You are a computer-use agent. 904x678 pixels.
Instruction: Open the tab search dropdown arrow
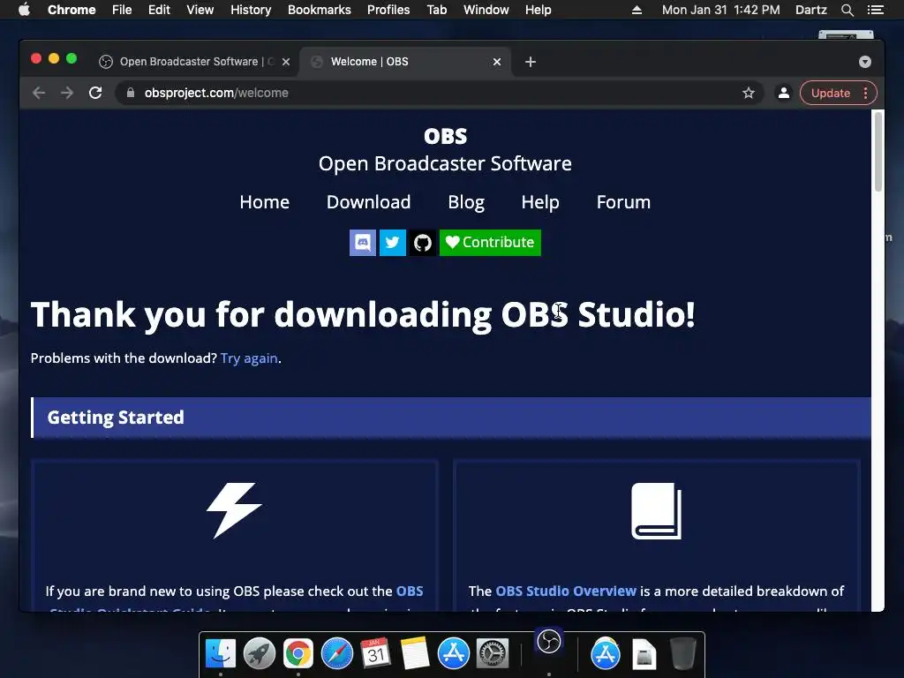click(865, 62)
